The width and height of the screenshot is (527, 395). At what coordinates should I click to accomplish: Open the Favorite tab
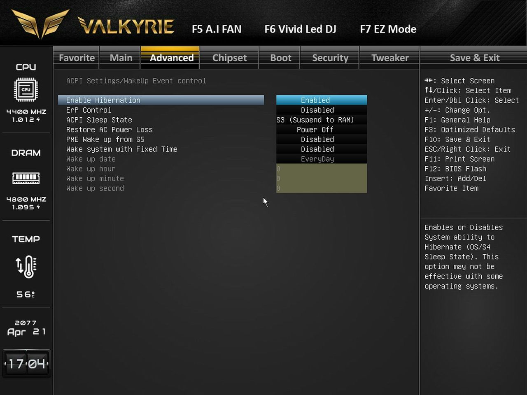click(77, 58)
